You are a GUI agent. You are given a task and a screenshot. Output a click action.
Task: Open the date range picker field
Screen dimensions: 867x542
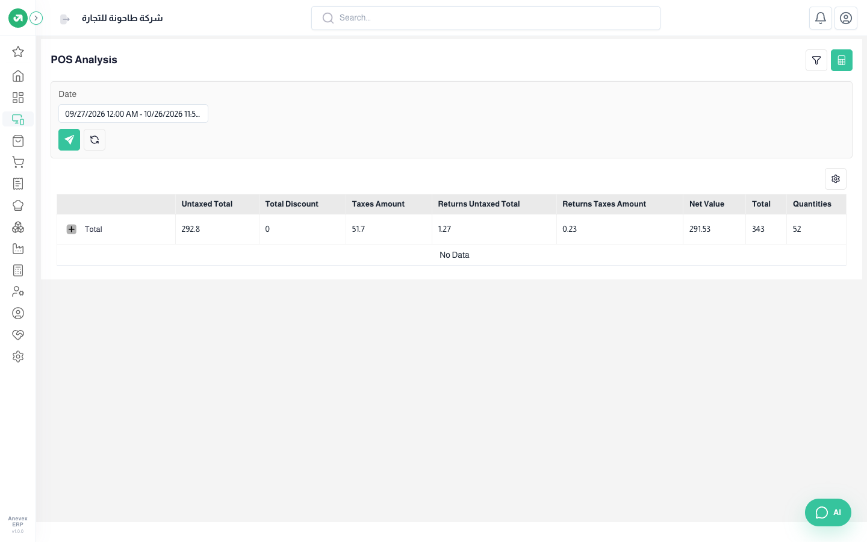(x=133, y=114)
